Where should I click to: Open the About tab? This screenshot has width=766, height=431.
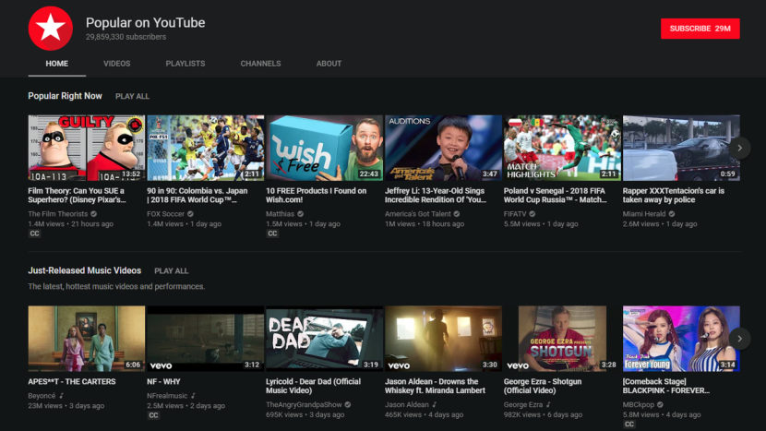coord(329,64)
